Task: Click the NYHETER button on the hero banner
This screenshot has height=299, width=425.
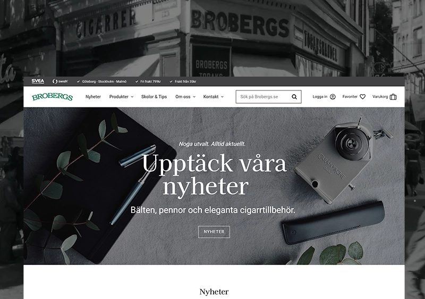Action: (214, 232)
